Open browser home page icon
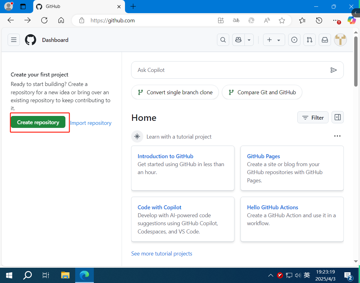Screen dimensions: 360x283 61,20
